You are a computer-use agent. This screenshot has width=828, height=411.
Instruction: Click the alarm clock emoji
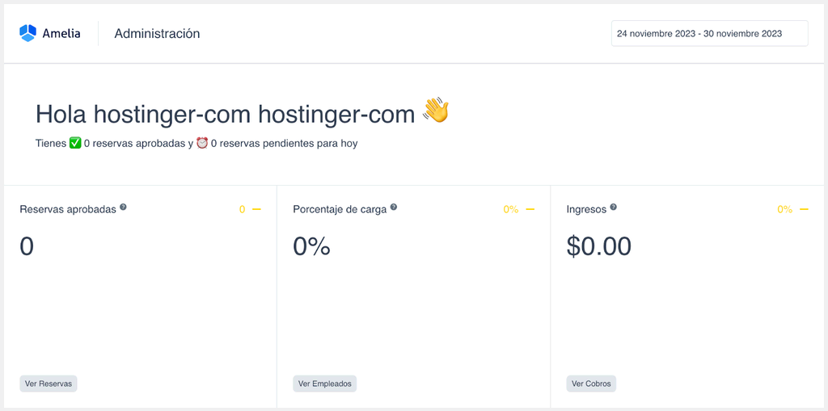pyautogui.click(x=202, y=144)
